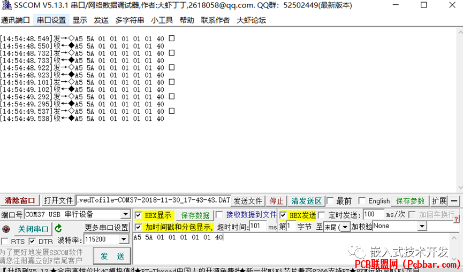
Task: Click the 打开文件 button
Action: (x=58, y=201)
